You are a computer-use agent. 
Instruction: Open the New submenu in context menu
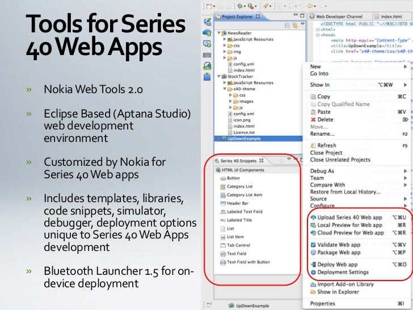pos(357,66)
